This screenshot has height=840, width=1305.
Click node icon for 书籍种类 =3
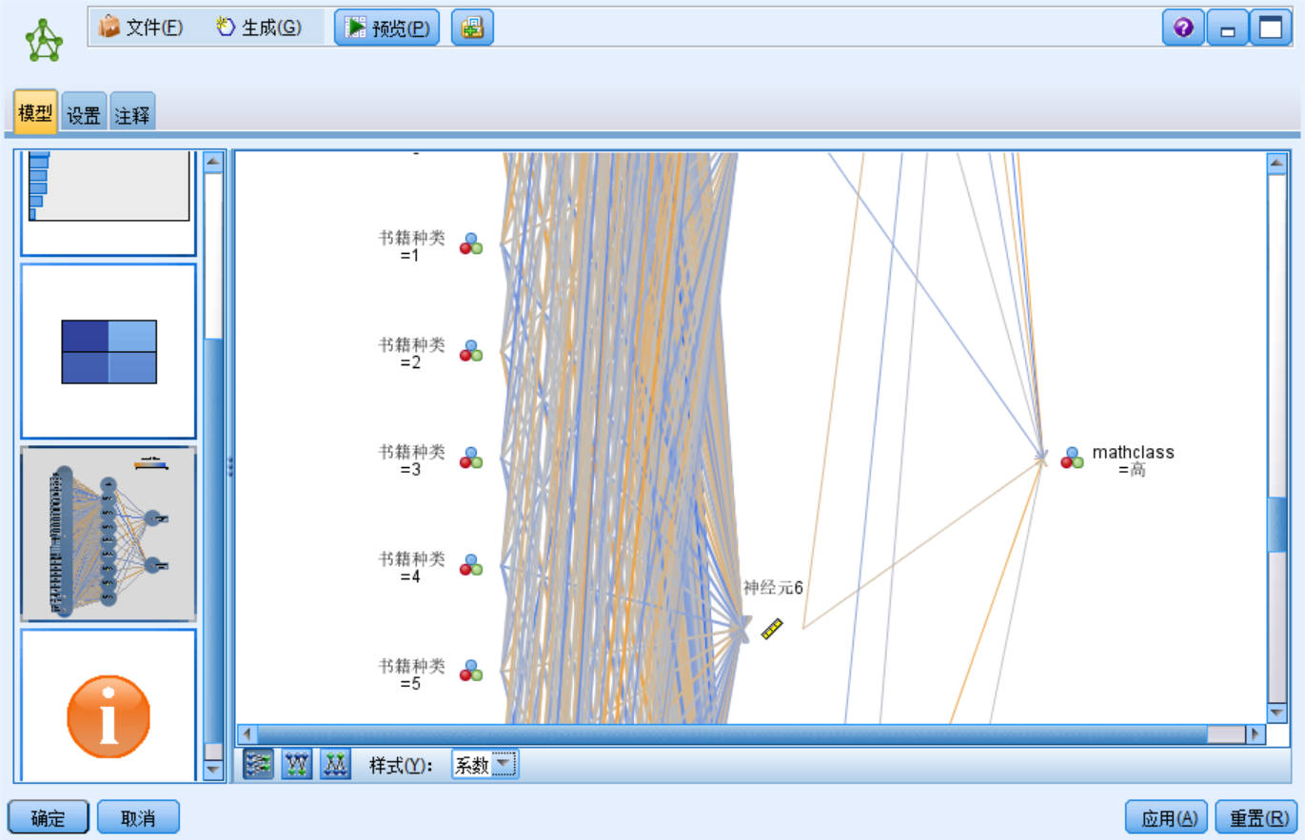tap(471, 458)
